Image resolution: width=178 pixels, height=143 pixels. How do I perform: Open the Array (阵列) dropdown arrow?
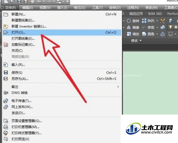pyautogui.click(x=157, y=21)
